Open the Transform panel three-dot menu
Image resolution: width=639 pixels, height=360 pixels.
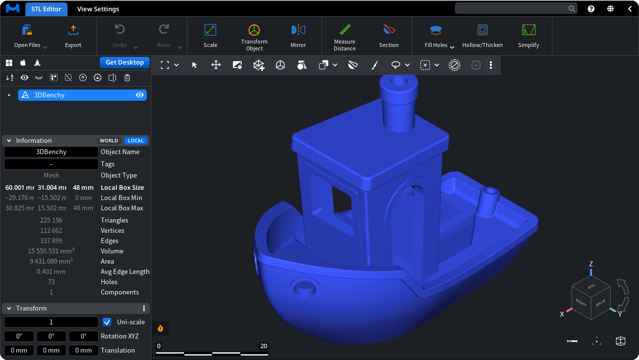coord(144,309)
